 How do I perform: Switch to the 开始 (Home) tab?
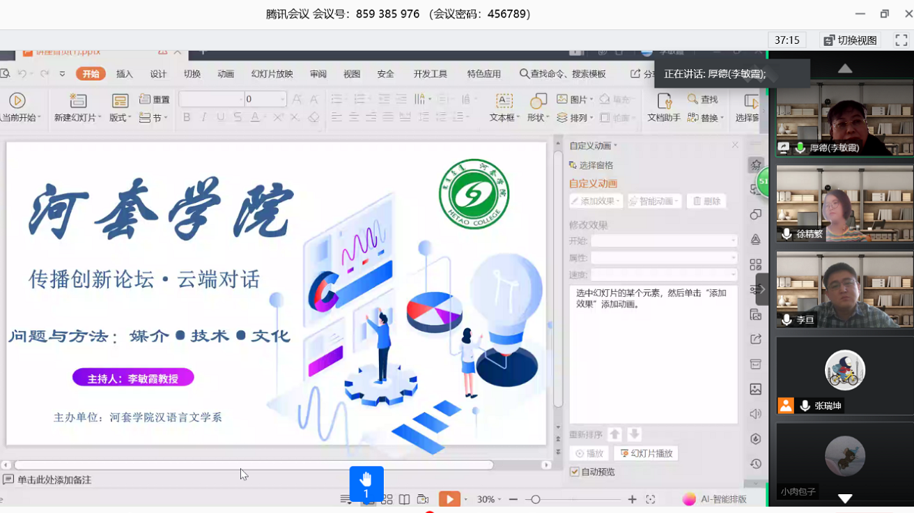point(91,74)
